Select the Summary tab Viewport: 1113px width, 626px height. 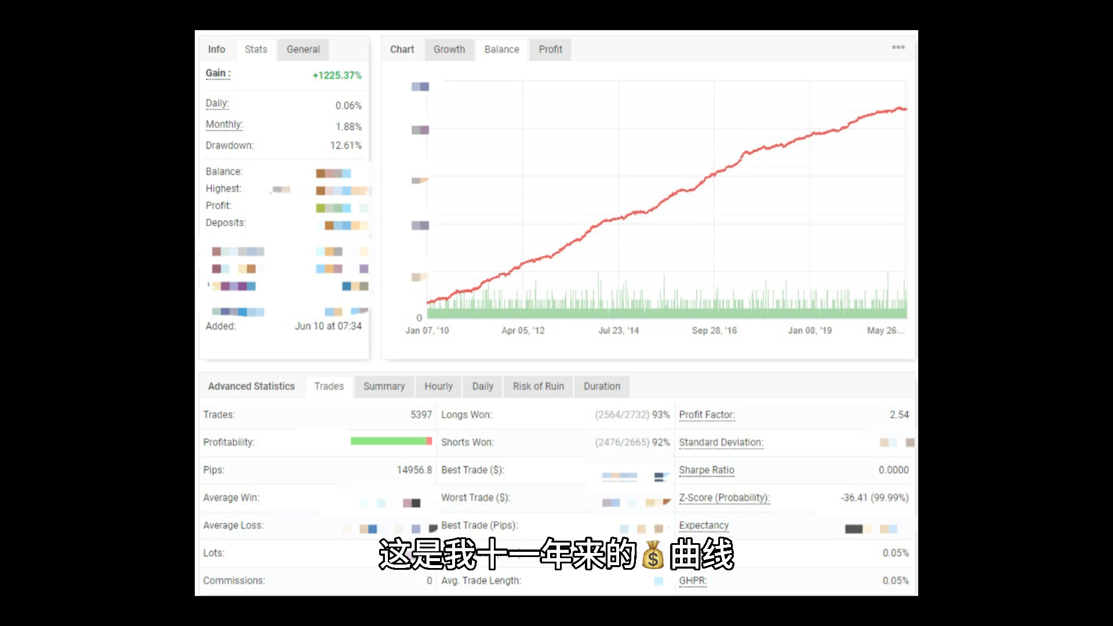pyautogui.click(x=384, y=386)
